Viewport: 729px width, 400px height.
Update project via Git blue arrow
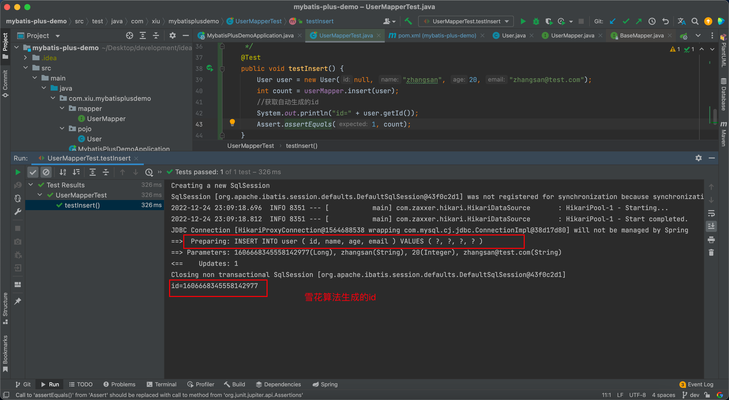click(x=613, y=21)
